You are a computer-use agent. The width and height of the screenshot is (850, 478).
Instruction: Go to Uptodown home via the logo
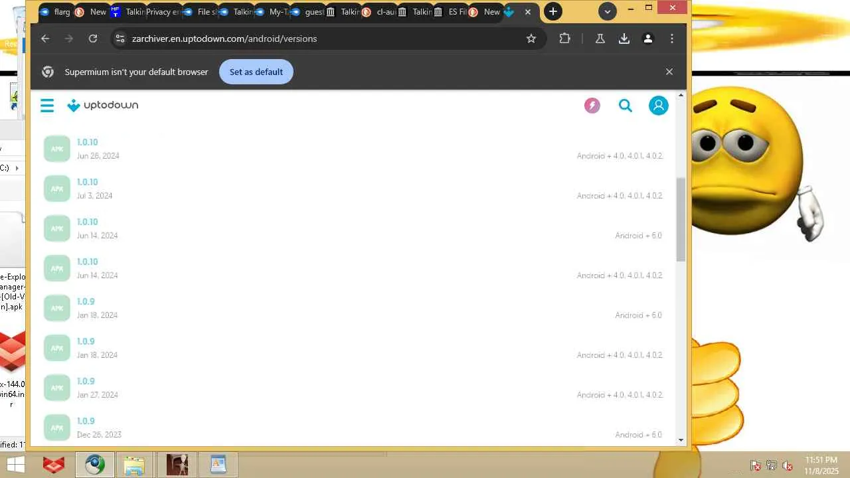pos(103,106)
